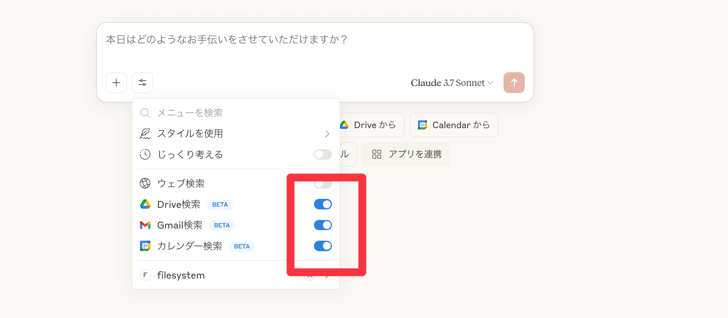Open the Claude 3.7 Sonnet model dropdown
Image resolution: width=728 pixels, height=318 pixels.
pos(452,83)
